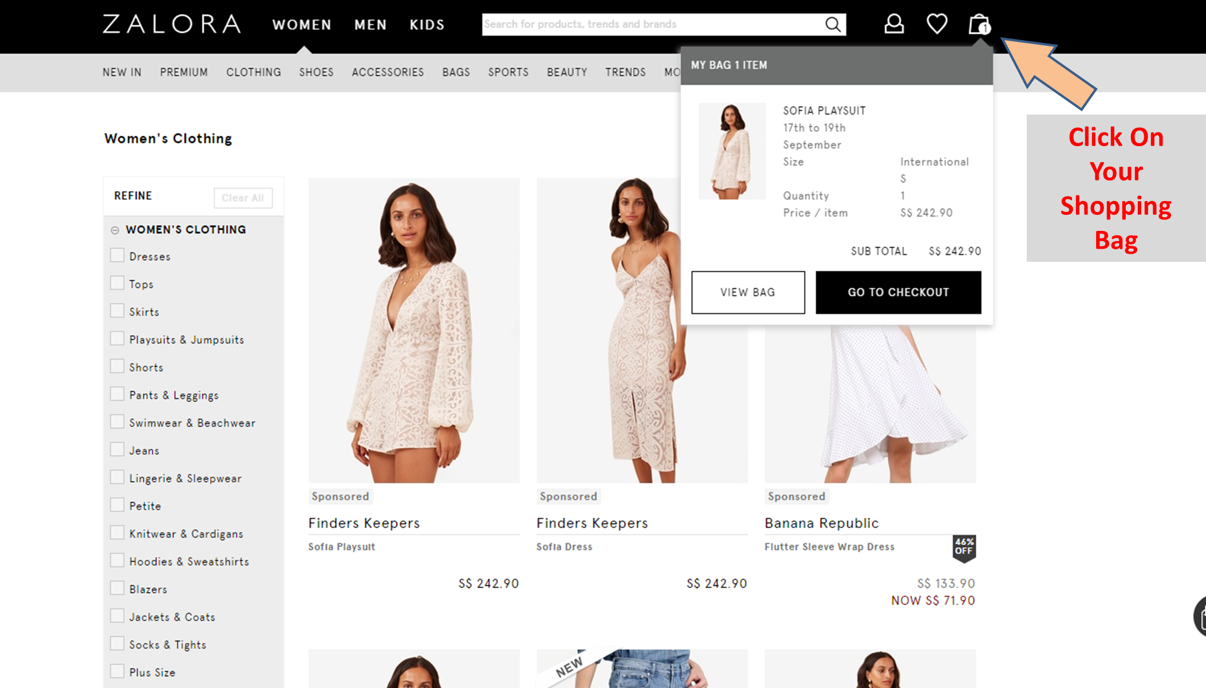The height and width of the screenshot is (688, 1206).
Task: Select Knitwear & Cardigans checkbox
Action: tap(117, 533)
